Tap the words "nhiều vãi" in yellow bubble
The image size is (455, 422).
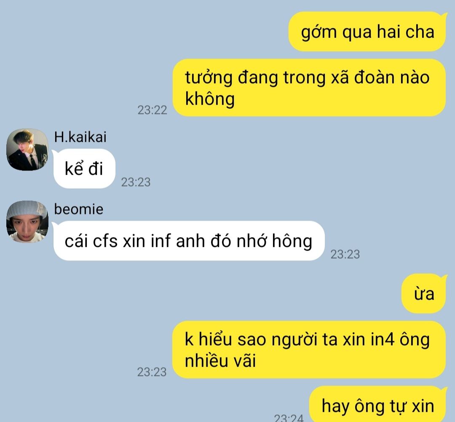220,361
